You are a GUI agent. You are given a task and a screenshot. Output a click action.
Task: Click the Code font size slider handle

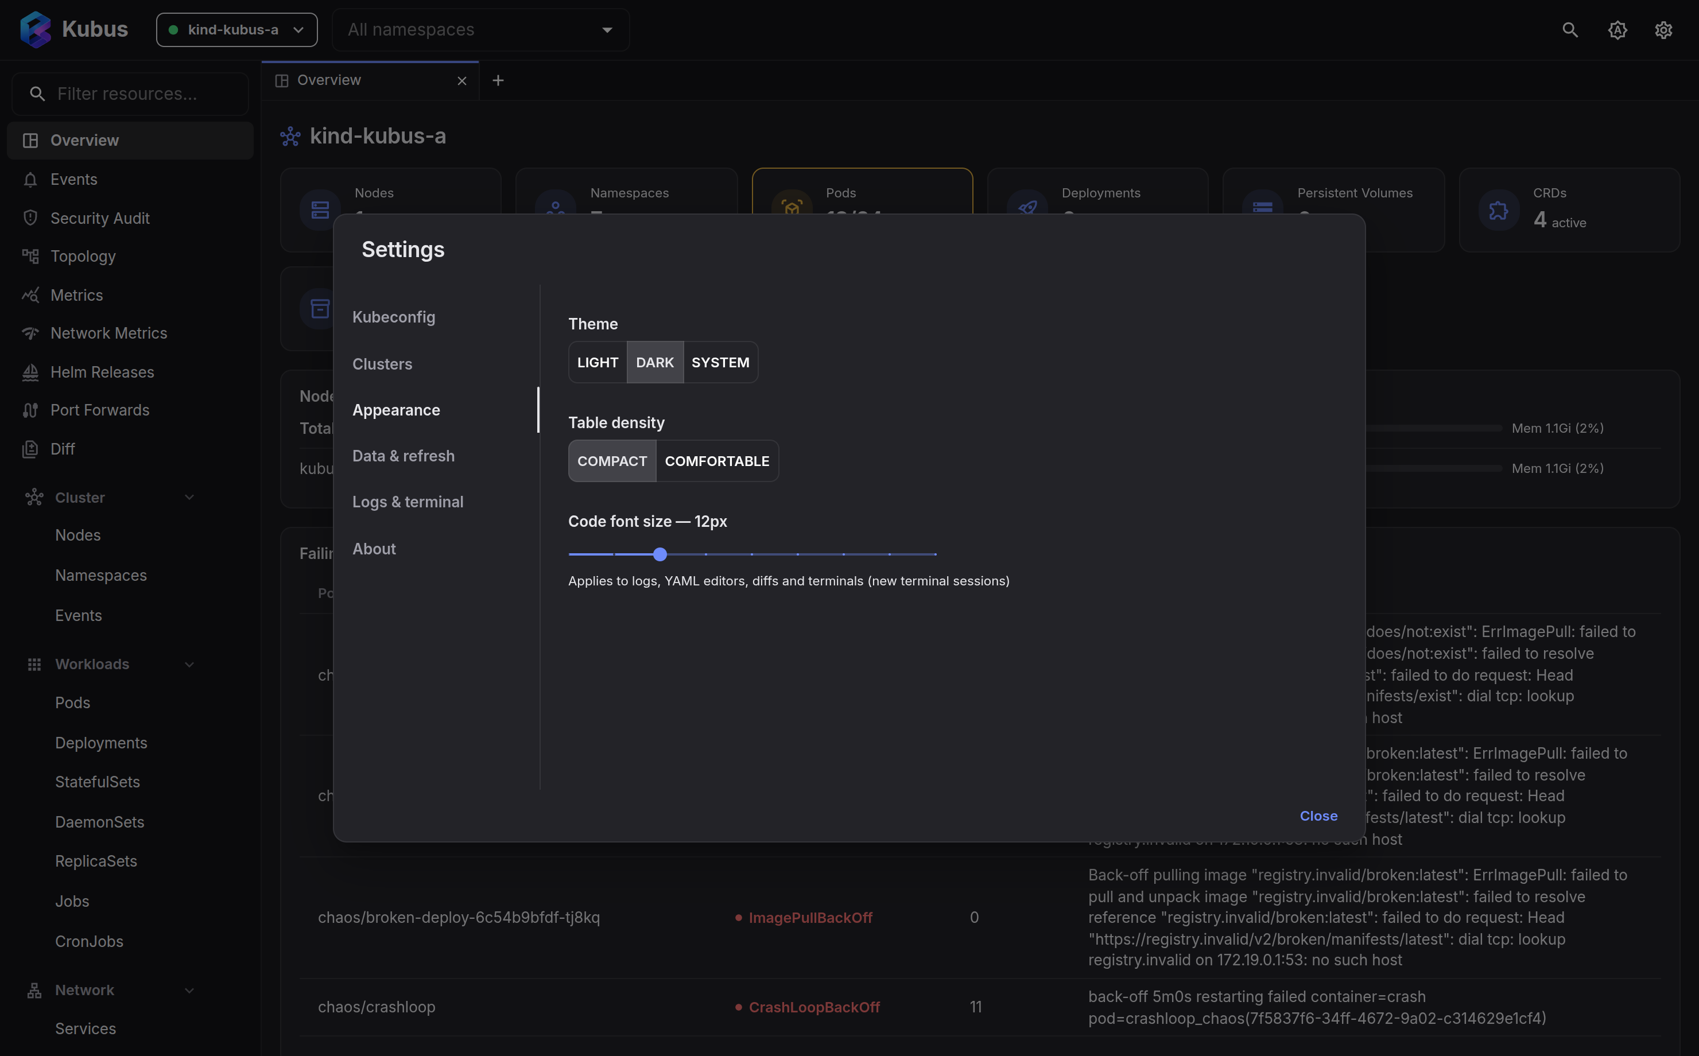(x=660, y=554)
